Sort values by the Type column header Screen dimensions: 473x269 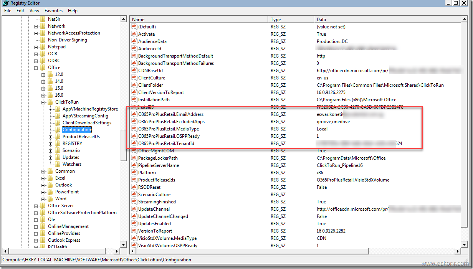click(x=291, y=20)
